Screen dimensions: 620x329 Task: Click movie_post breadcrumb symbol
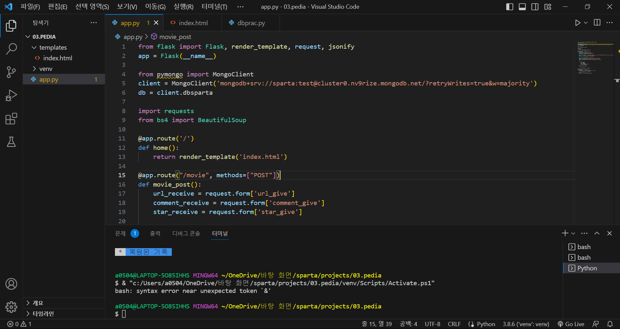[x=171, y=37]
